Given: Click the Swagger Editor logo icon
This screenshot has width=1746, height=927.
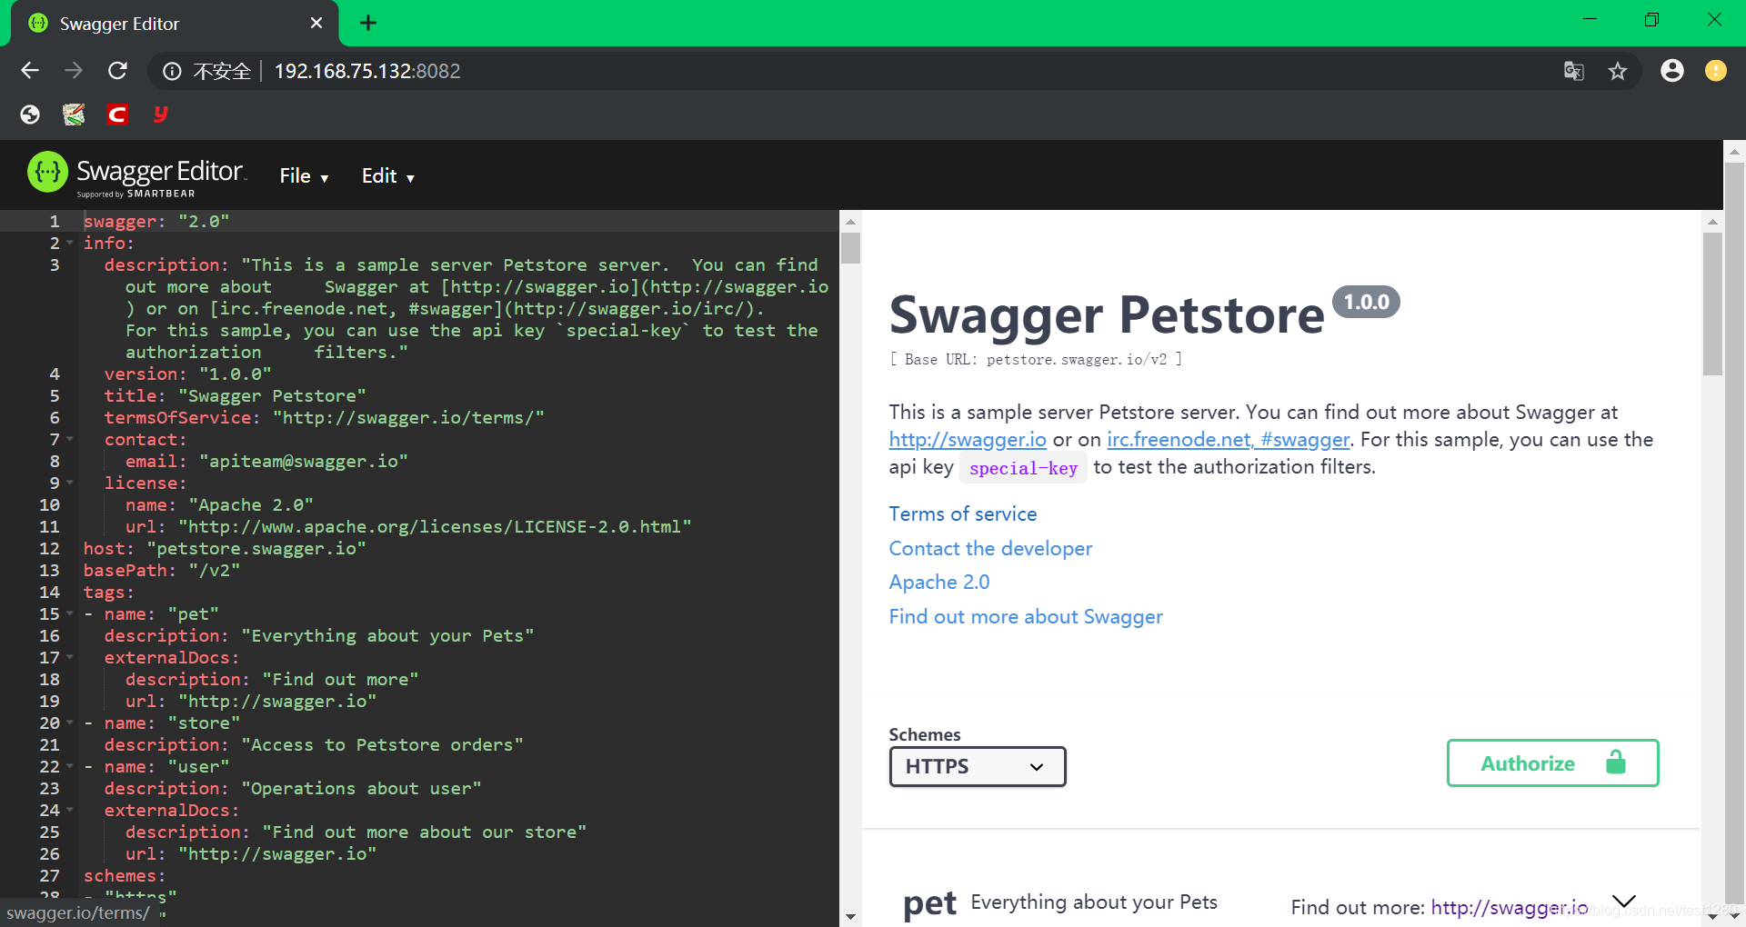Looking at the screenshot, I should (46, 172).
